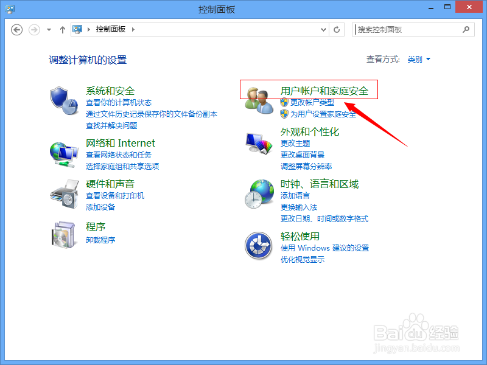Image resolution: width=487 pixels, height=365 pixels.
Task: Click the 控制面板 breadcrumb item
Action: click(x=110, y=29)
